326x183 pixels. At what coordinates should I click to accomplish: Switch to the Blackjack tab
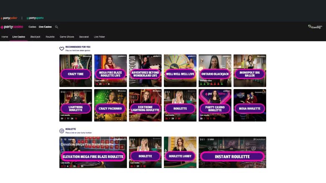[35, 37]
